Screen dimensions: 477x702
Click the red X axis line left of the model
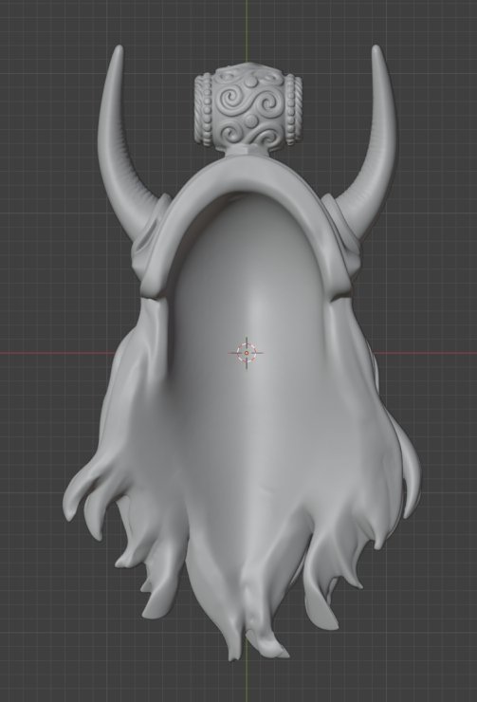[x=56, y=353]
